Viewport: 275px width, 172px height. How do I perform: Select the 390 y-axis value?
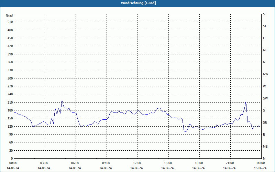pos(10,54)
